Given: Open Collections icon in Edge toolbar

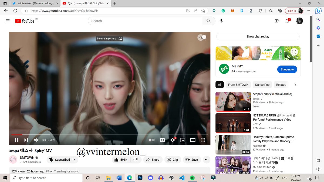Looking at the screenshot, I should (280, 11).
